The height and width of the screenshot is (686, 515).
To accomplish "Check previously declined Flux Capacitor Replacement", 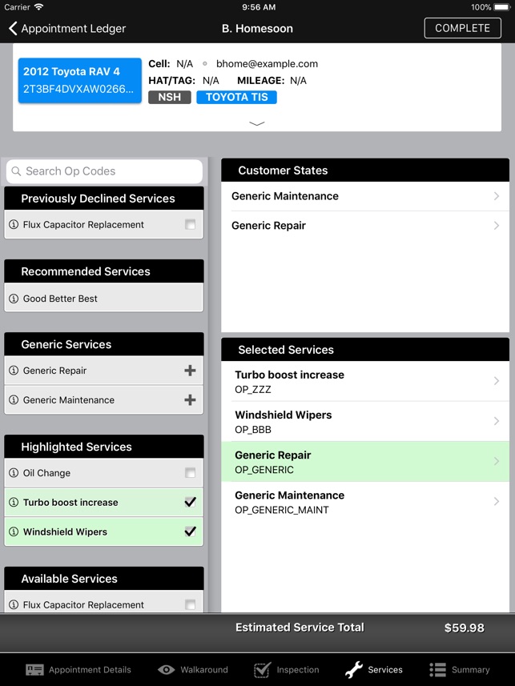I will [190, 224].
